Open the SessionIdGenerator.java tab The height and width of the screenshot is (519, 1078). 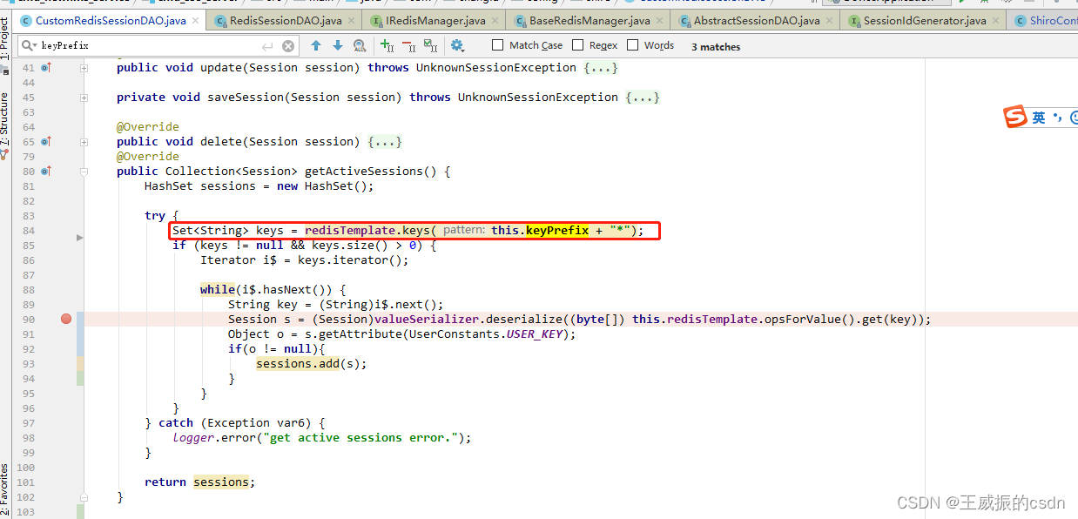coord(925,20)
